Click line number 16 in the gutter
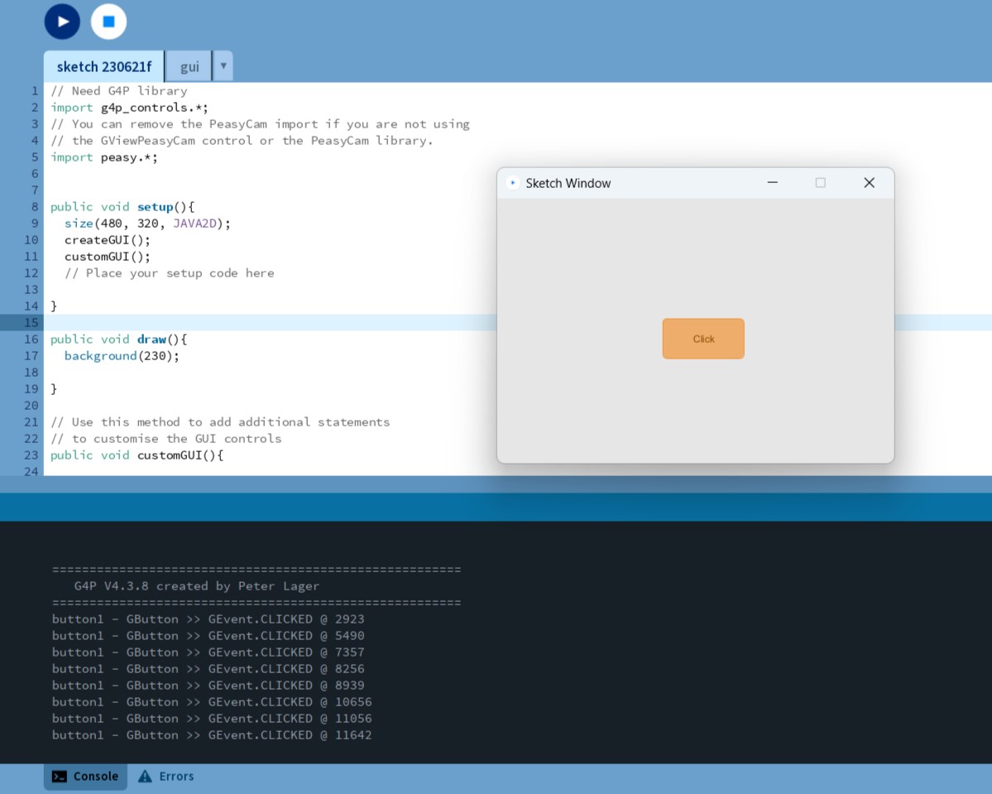This screenshot has width=992, height=794. coord(31,339)
